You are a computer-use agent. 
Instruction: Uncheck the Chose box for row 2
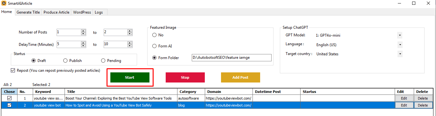pos(9,105)
